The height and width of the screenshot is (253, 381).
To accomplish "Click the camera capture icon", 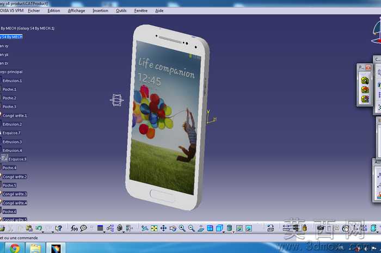I will point(320,228).
